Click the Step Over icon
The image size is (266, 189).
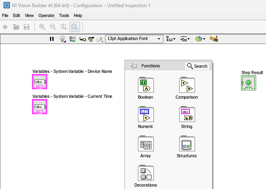91,39
